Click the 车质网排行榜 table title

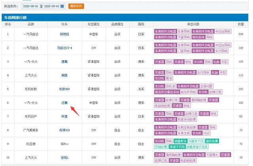(x=15, y=17)
